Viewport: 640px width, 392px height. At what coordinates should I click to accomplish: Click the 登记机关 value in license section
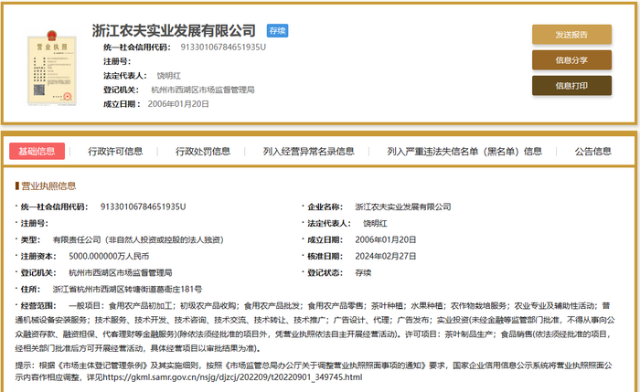pos(121,272)
